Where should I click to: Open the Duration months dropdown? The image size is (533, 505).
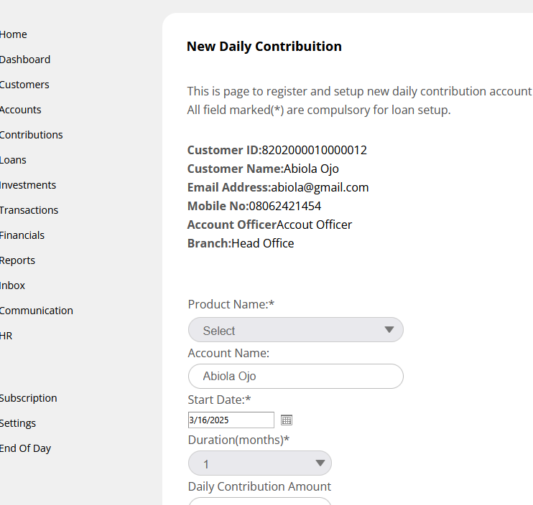[x=259, y=463]
